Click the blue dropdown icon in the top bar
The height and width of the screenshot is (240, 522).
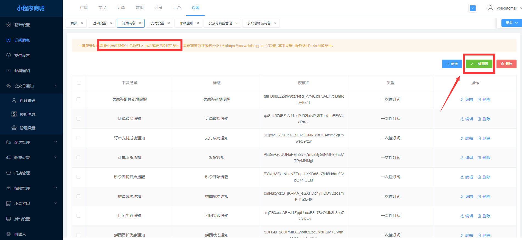coord(472,8)
